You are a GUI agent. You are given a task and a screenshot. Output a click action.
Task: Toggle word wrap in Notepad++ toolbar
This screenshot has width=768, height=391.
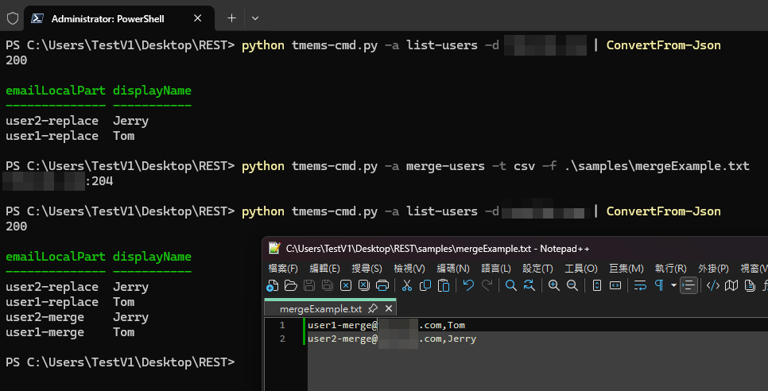point(640,286)
